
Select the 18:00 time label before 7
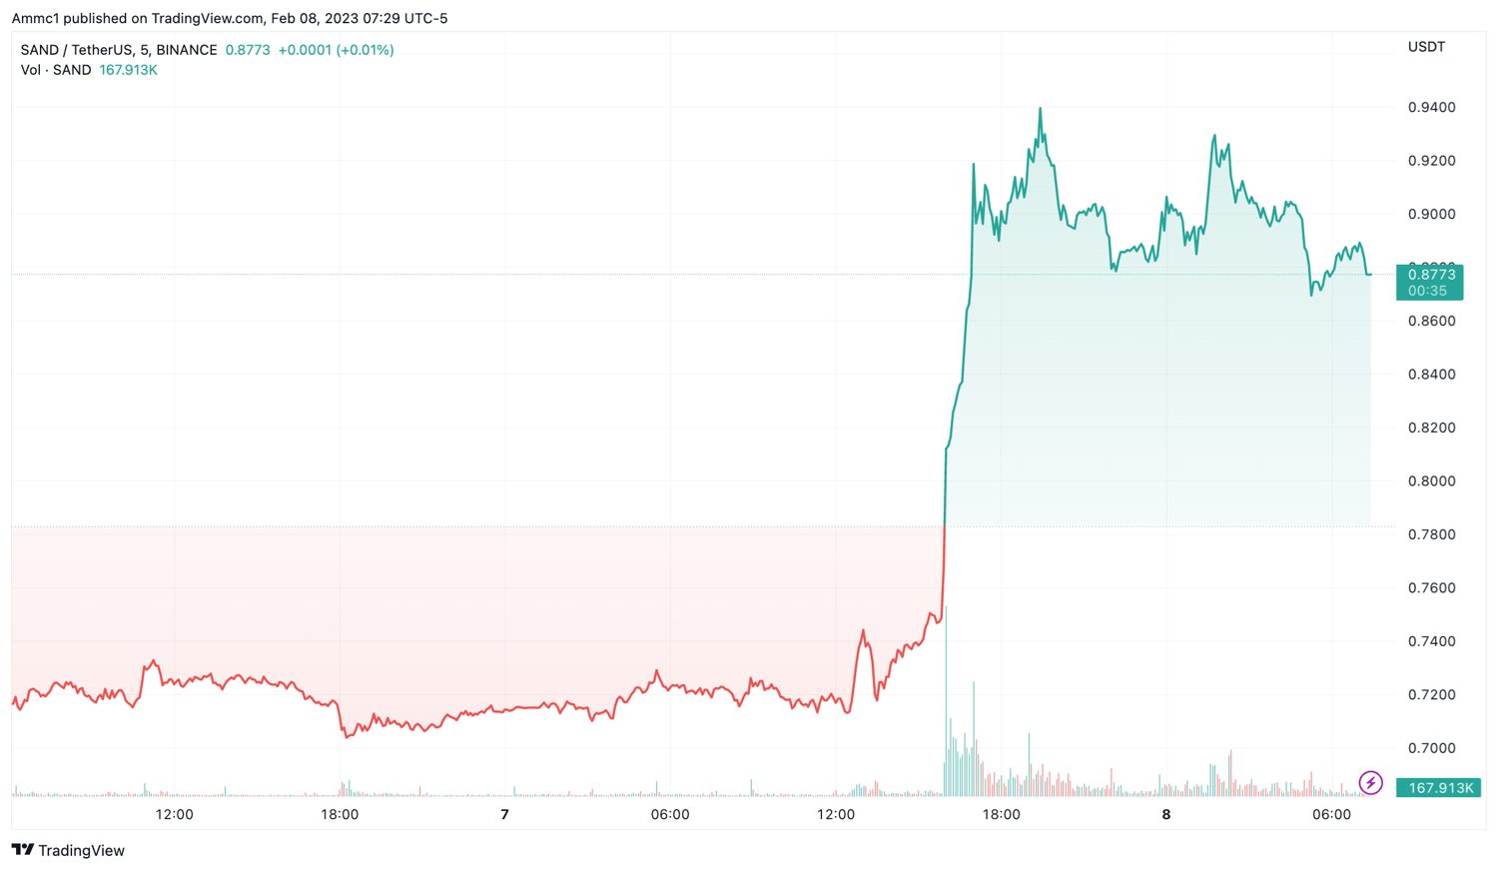340,814
